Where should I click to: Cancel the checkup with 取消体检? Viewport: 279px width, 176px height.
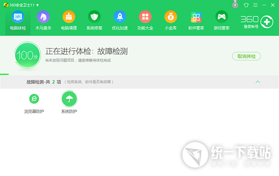[246, 56]
